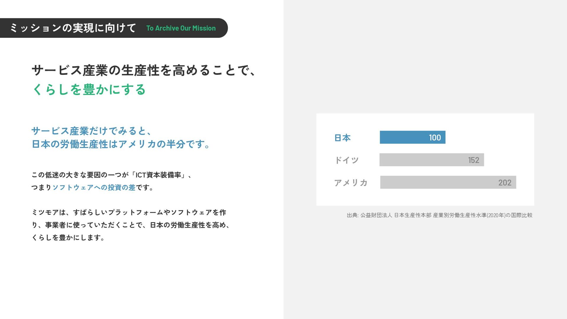The height and width of the screenshot is (319, 567).
Task: Click the green text くらしを豊かにする
Action: click(89, 89)
